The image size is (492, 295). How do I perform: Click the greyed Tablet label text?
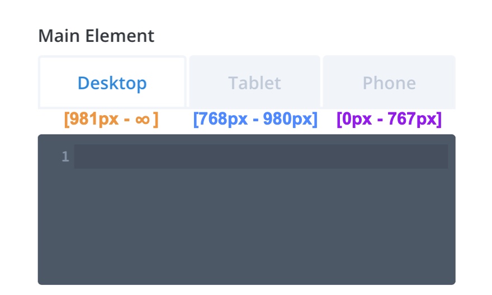click(254, 83)
